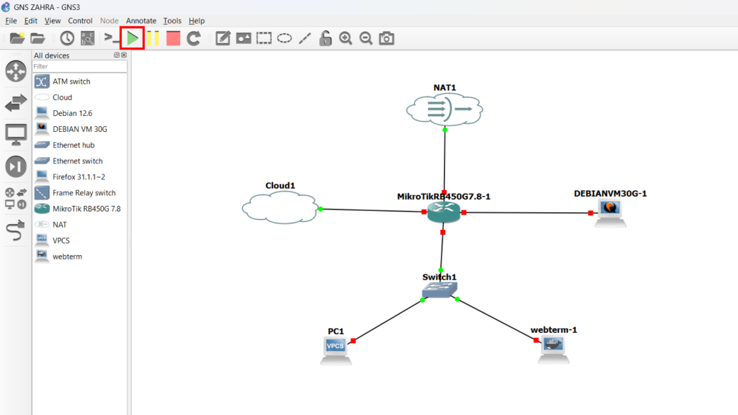Suspend all nodes using the yellow pause icon
Viewport: 738px width, 415px height.
point(153,38)
